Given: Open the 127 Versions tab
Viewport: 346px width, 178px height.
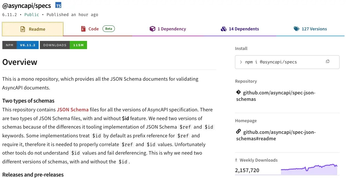Looking at the screenshot, I should (x=310, y=29).
